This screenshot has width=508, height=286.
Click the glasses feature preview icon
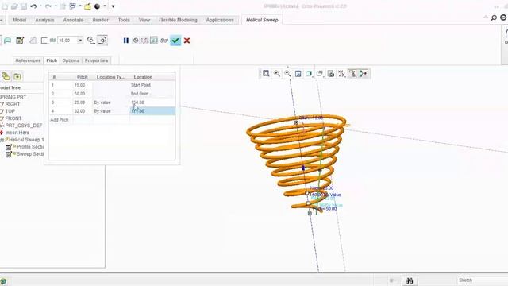pos(164,41)
